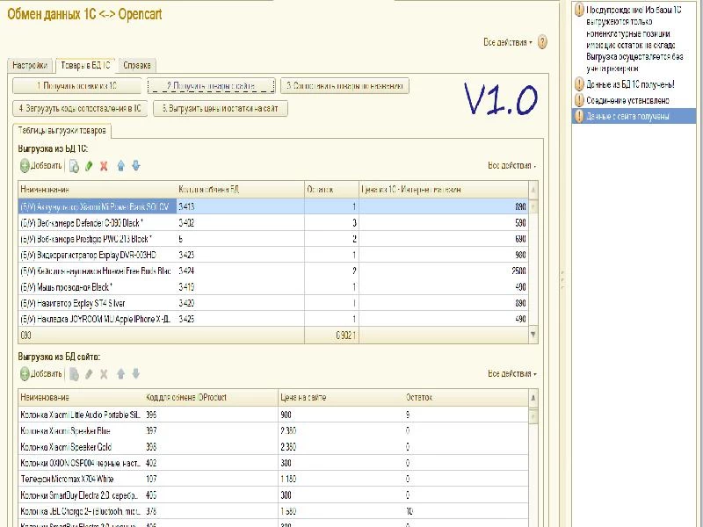Move the 1С table row up with blue arrow
Viewport: 703px width, 527px height.
120,166
